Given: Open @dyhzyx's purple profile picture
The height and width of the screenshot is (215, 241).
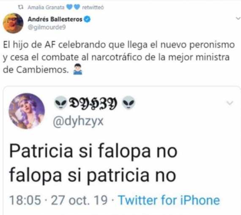Looking at the screenshot, I should click(x=27, y=111).
